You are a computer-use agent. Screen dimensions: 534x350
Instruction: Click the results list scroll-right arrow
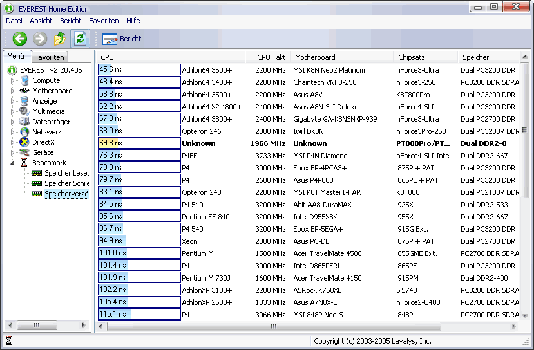(514, 327)
